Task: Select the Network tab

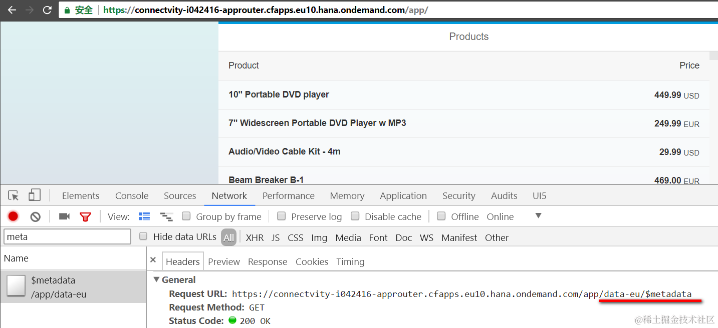Action: click(x=229, y=195)
